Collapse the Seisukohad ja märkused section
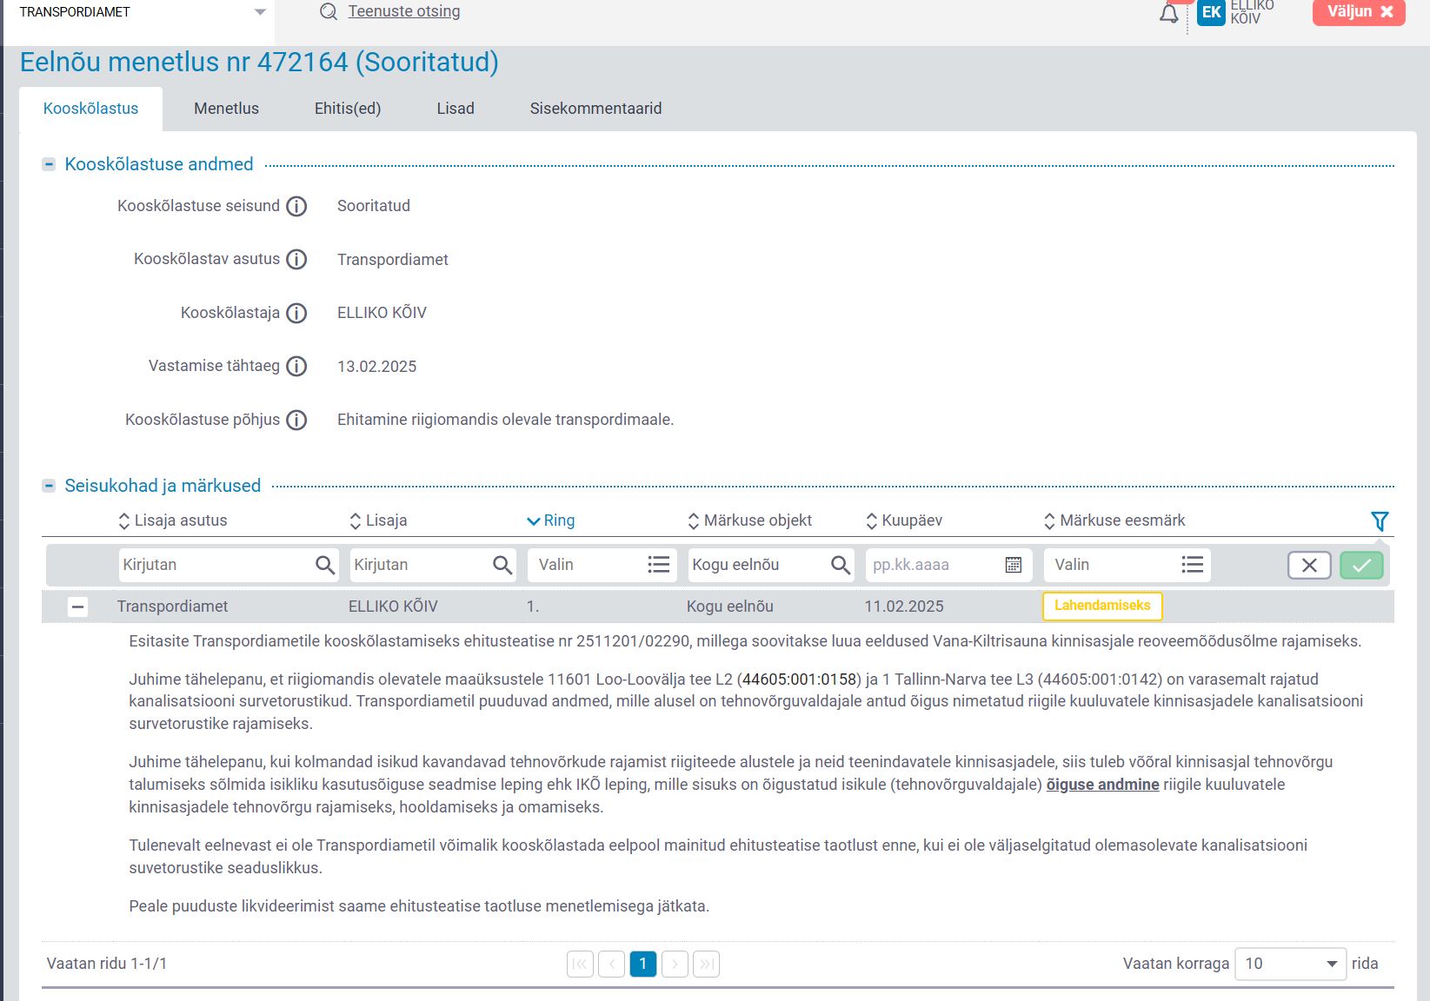1430x1001 pixels. [50, 486]
